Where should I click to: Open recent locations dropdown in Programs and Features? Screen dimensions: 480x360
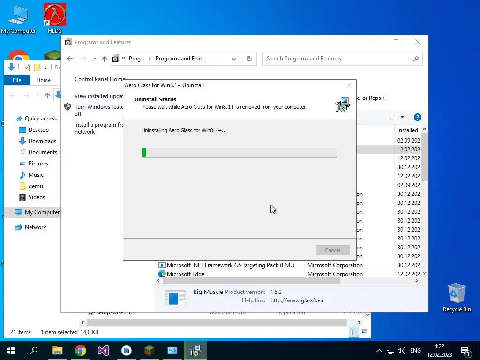click(95, 59)
